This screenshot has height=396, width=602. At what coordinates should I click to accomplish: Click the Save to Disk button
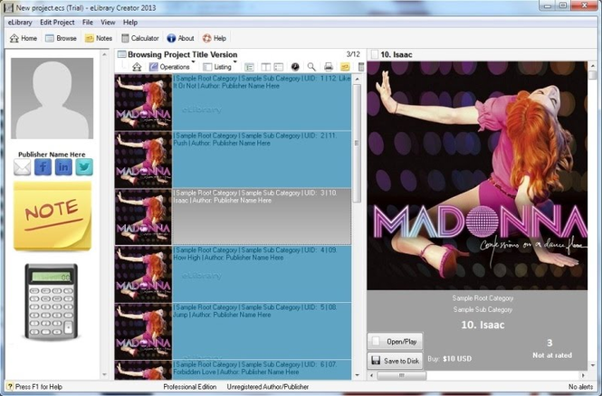pos(395,361)
